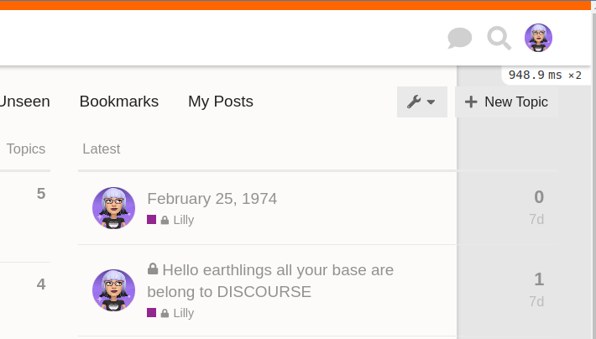Open the user avatar menu in header

point(538,38)
